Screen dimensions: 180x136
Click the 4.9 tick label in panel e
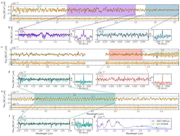click(92, 111)
